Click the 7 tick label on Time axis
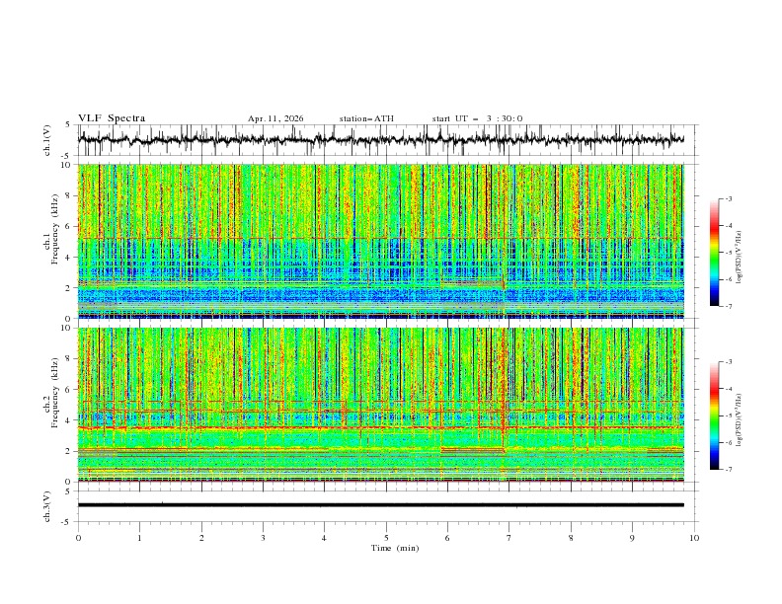782x604 pixels. (x=509, y=538)
